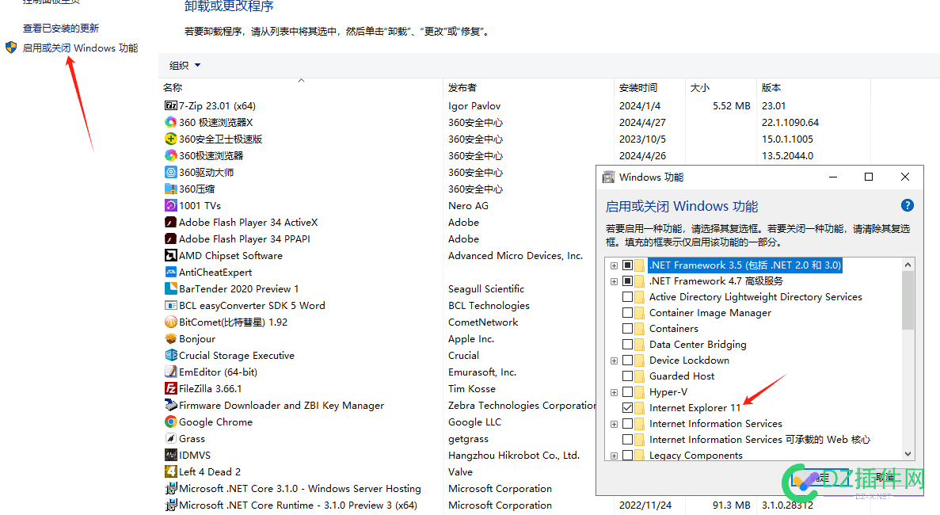Click the BitComet icon
Screen dimensions: 940x515
click(x=171, y=322)
